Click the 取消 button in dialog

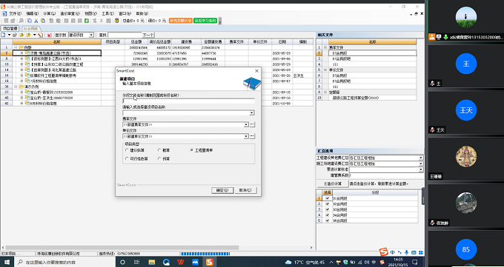[246, 190]
